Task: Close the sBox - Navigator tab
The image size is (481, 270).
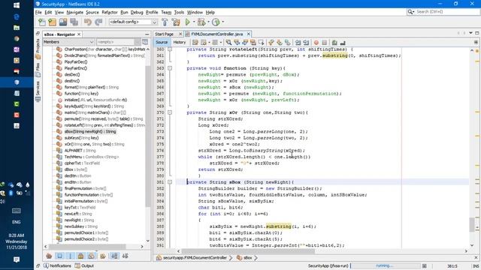Action: point(79,34)
